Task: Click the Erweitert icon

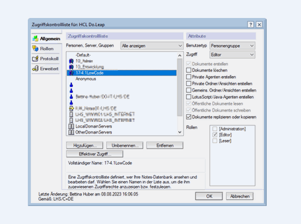Action: pyautogui.click(x=35, y=68)
